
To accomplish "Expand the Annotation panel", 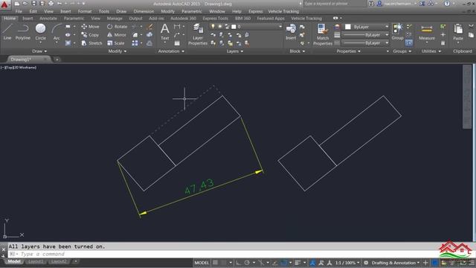I will coord(171,51).
